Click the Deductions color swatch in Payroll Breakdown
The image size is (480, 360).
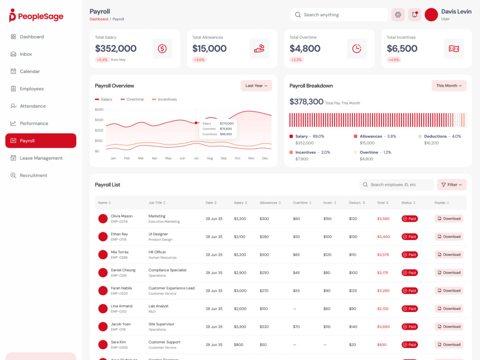click(x=420, y=136)
